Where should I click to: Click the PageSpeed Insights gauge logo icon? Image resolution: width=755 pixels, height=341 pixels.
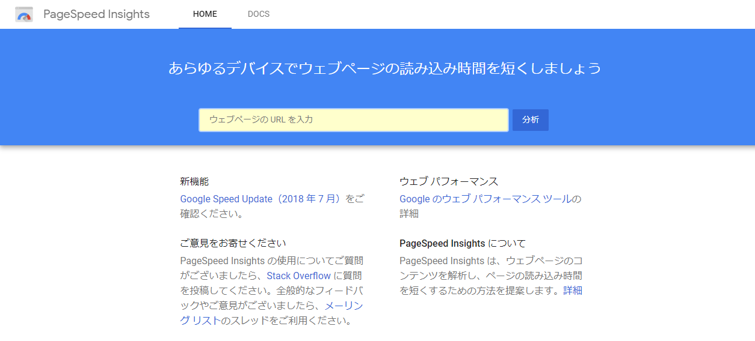pyautogui.click(x=24, y=14)
